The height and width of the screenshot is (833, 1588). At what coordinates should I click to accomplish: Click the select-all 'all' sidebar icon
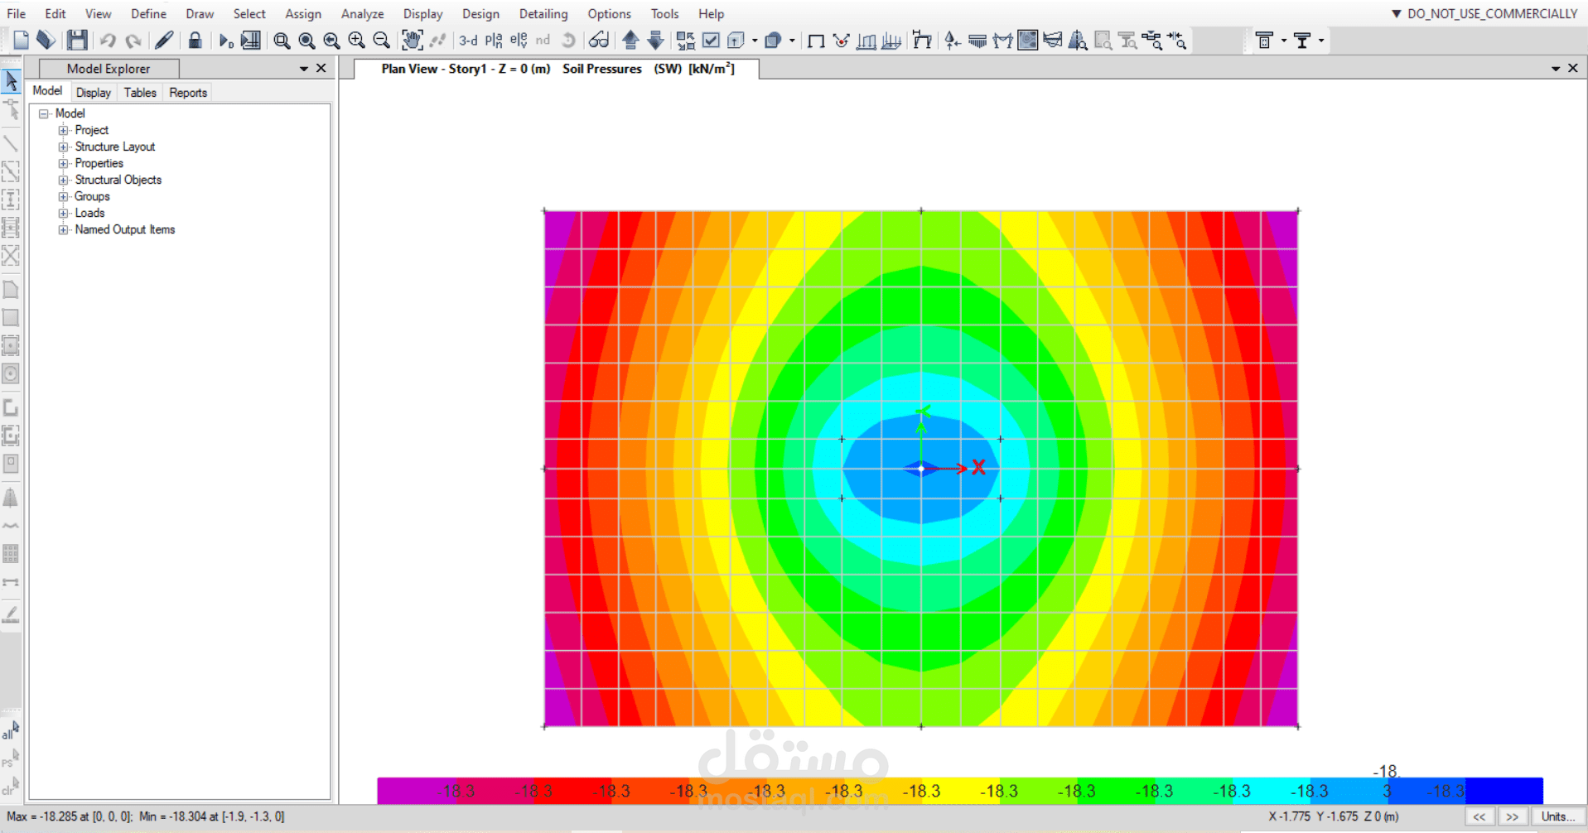pos(11,730)
